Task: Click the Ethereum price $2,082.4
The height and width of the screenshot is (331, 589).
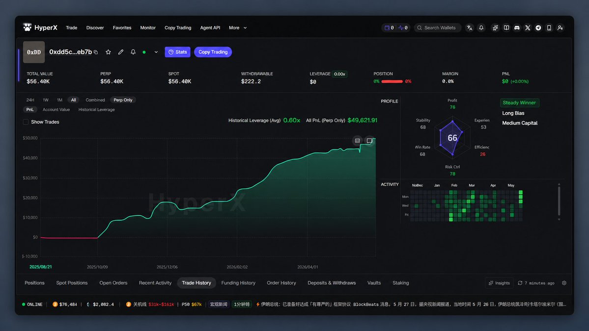Action: tap(100, 305)
